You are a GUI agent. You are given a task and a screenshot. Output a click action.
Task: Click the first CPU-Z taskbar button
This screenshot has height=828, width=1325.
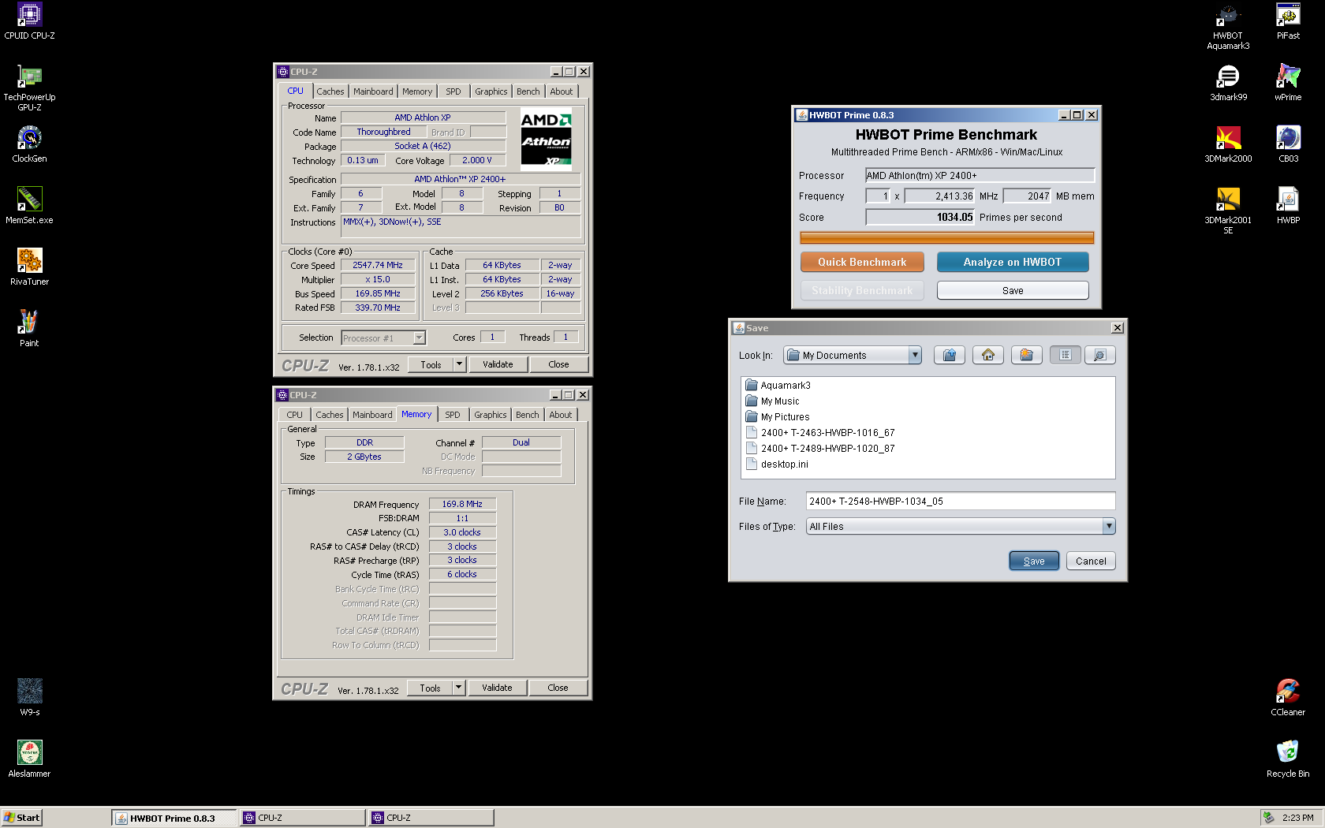(302, 818)
